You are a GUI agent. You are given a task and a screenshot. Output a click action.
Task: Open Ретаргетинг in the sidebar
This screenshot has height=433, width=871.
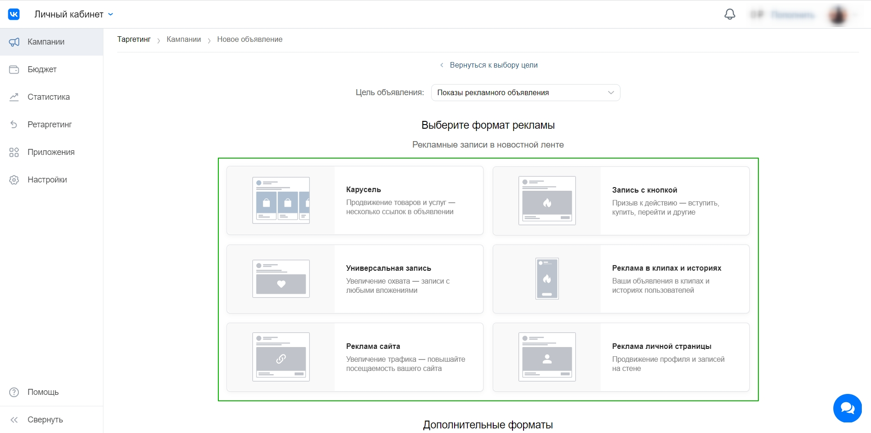(x=51, y=125)
